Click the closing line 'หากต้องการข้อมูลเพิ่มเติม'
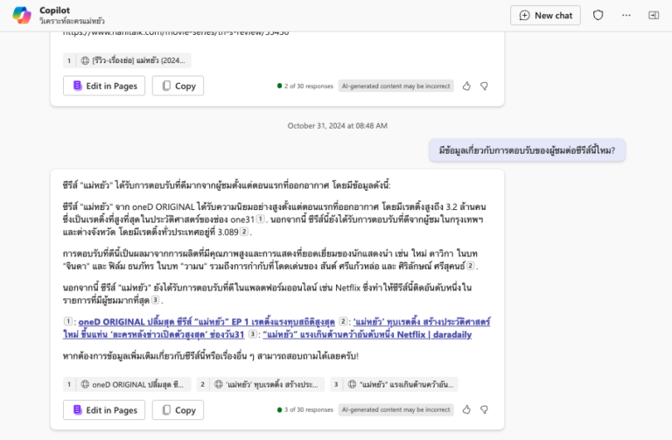672x440 pixels. 210,356
